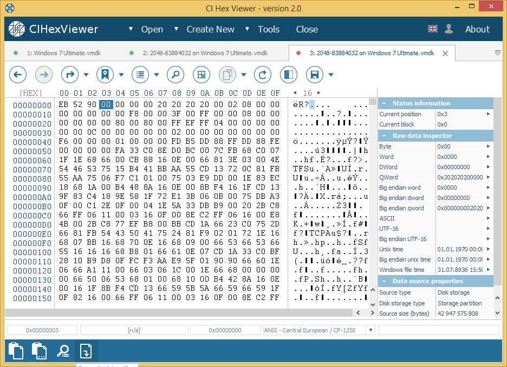Open the Open menu

[152, 29]
